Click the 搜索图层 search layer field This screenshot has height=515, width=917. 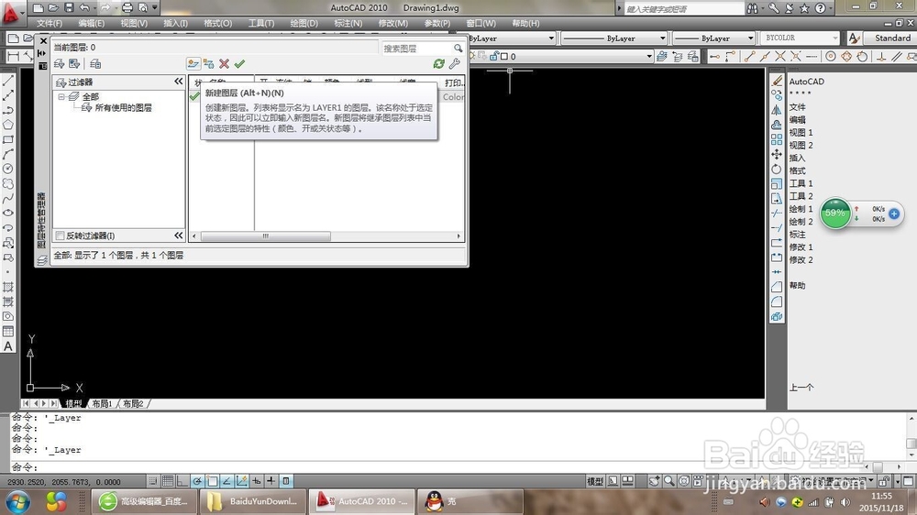[417, 48]
